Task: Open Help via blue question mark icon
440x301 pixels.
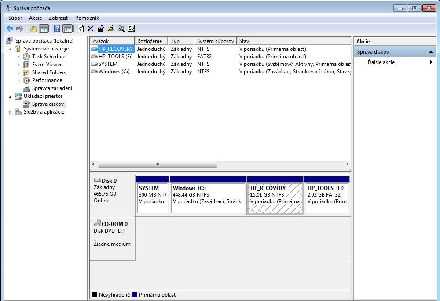Action: tap(57, 29)
